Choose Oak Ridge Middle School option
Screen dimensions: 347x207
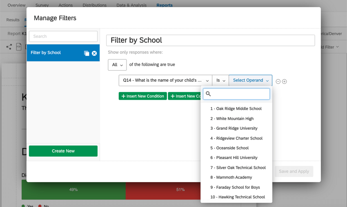(x=236, y=109)
